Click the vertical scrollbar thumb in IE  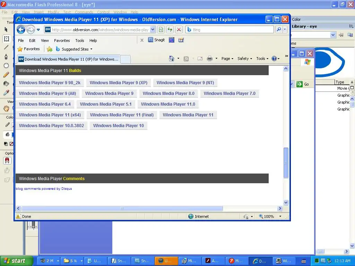coord(286,163)
